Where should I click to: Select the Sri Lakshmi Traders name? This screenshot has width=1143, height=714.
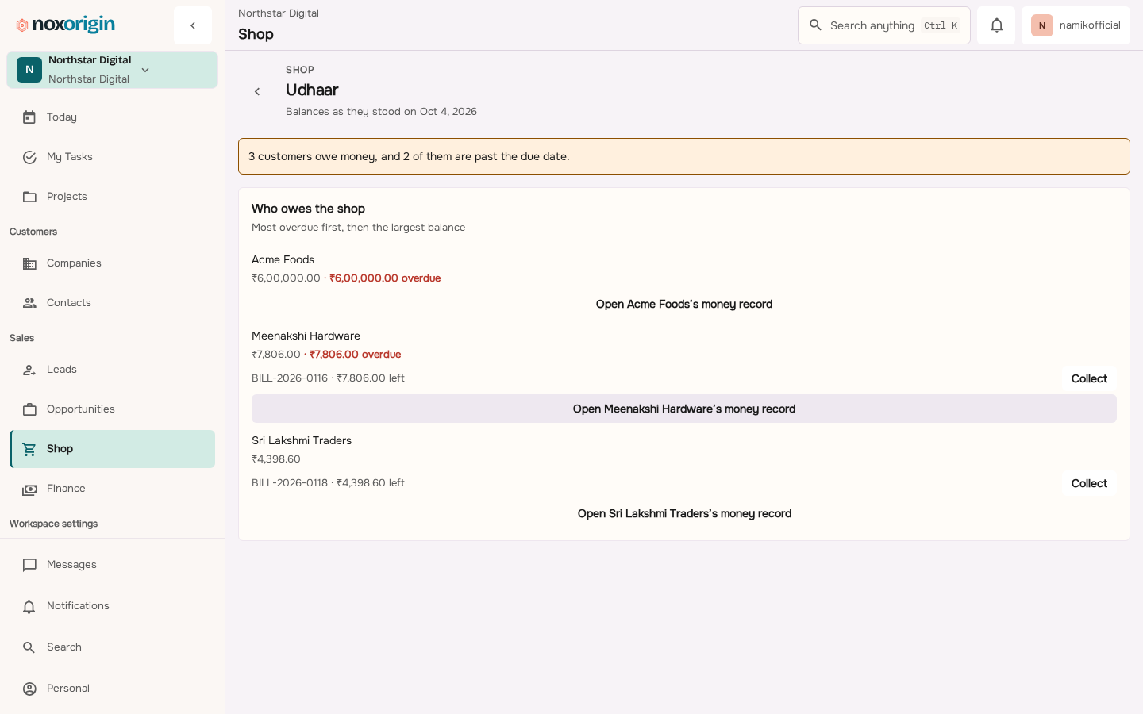(302, 440)
